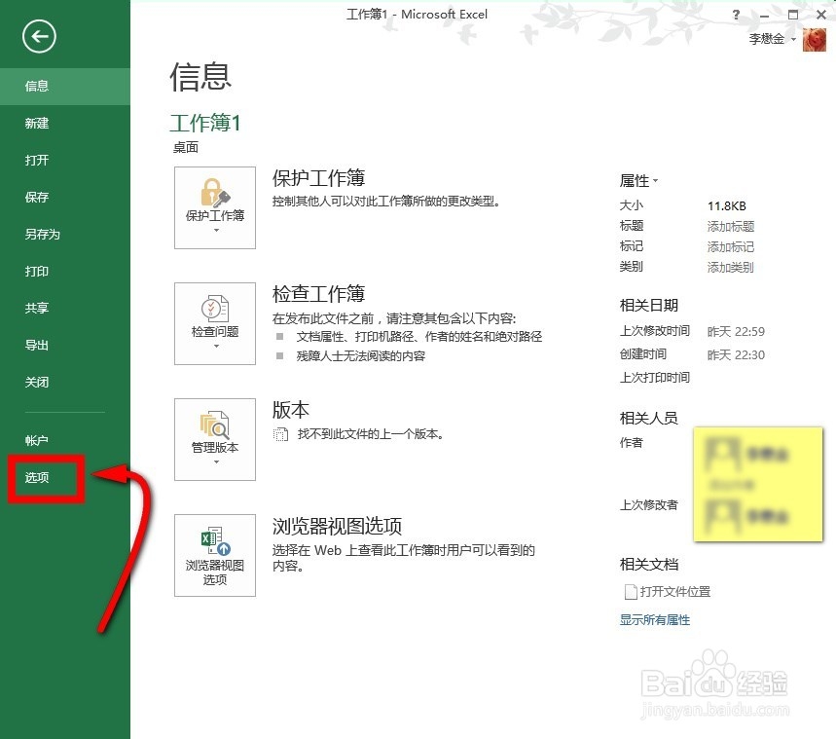Select 信息 in the sidebar

[65, 87]
